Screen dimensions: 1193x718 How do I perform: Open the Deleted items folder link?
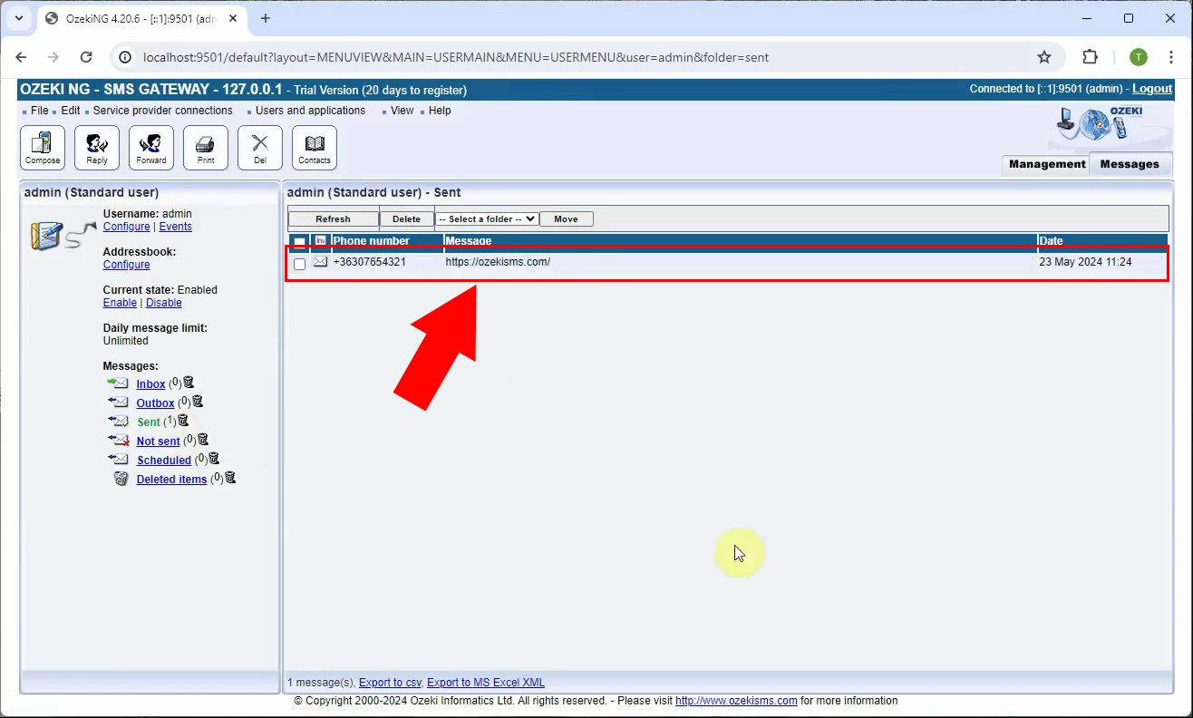tap(172, 480)
